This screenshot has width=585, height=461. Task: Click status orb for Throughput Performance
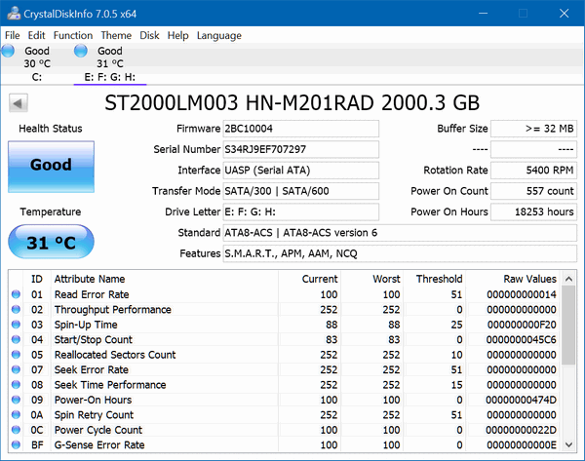(16, 309)
